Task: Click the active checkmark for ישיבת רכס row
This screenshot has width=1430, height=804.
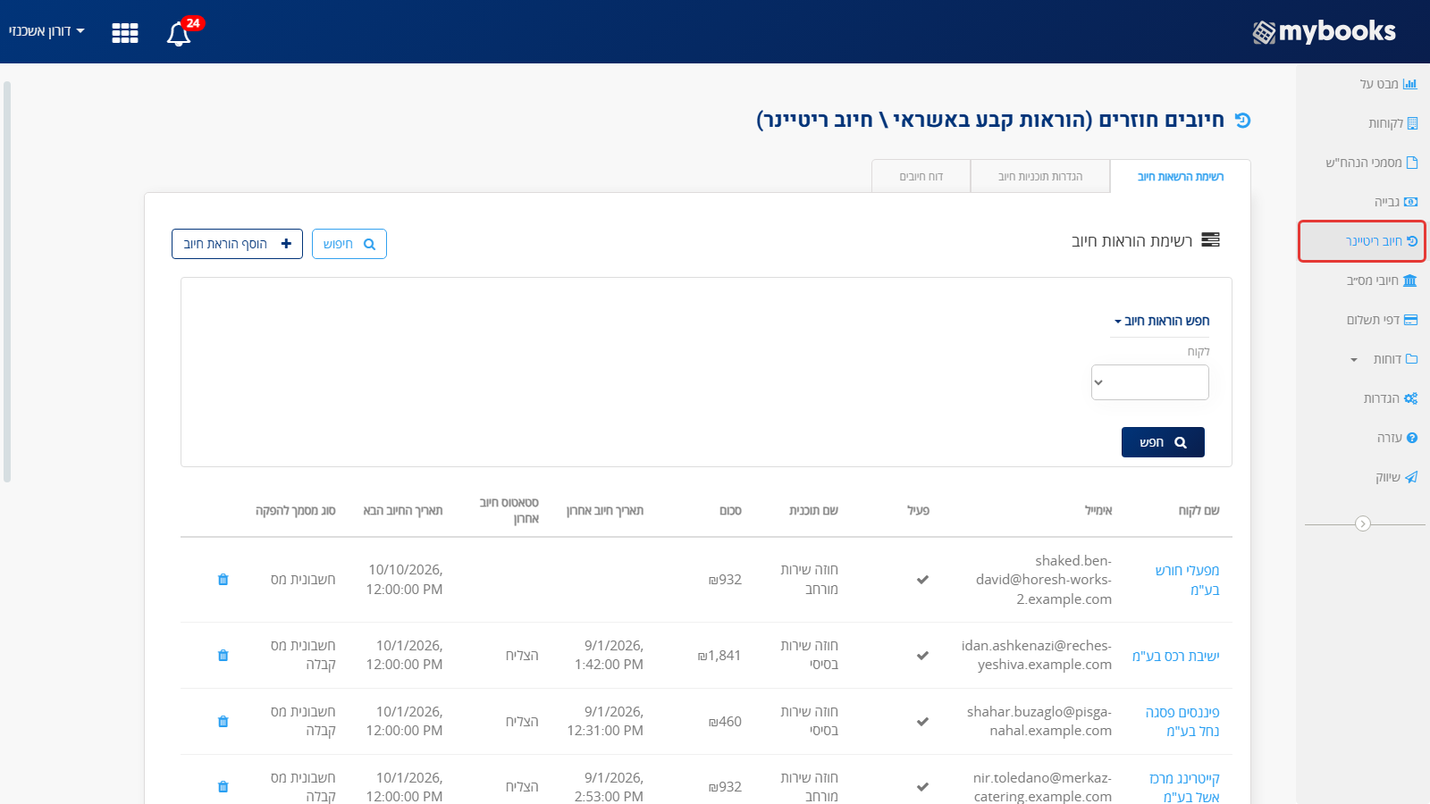Action: 922,656
